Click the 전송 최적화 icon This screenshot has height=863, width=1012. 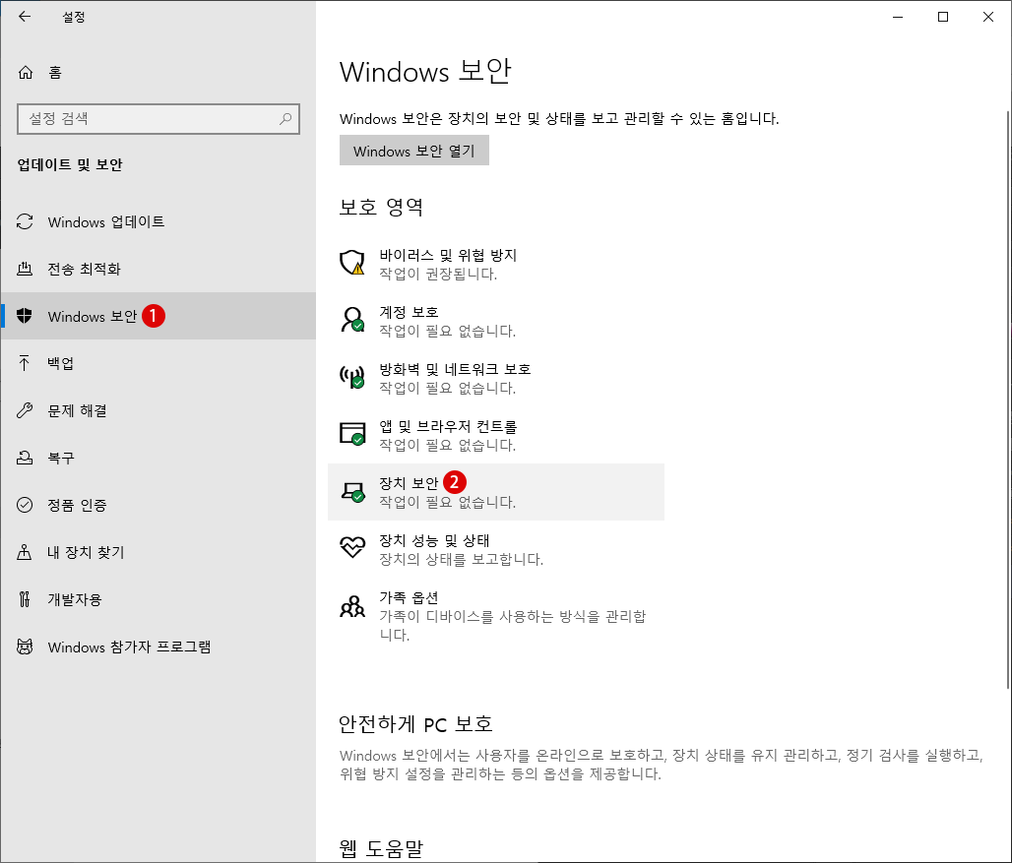[25, 269]
